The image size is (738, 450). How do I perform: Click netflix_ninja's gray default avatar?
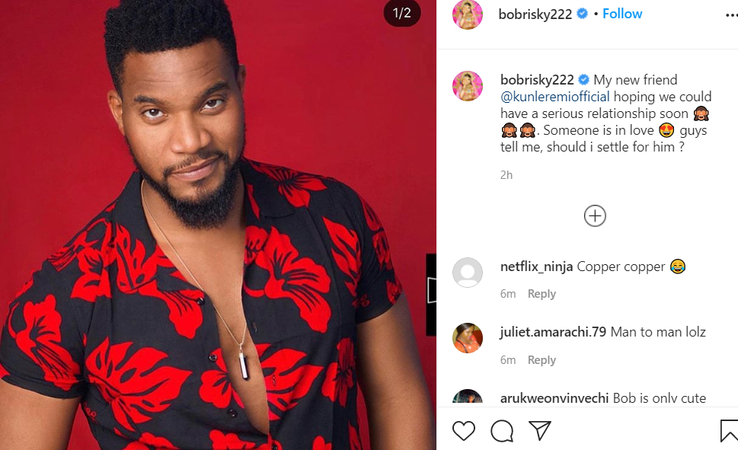(468, 273)
